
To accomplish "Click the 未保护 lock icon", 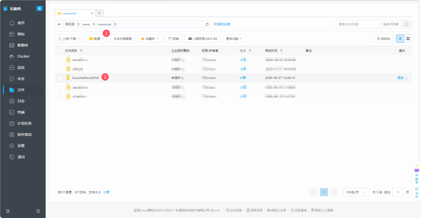I will tap(183, 78).
